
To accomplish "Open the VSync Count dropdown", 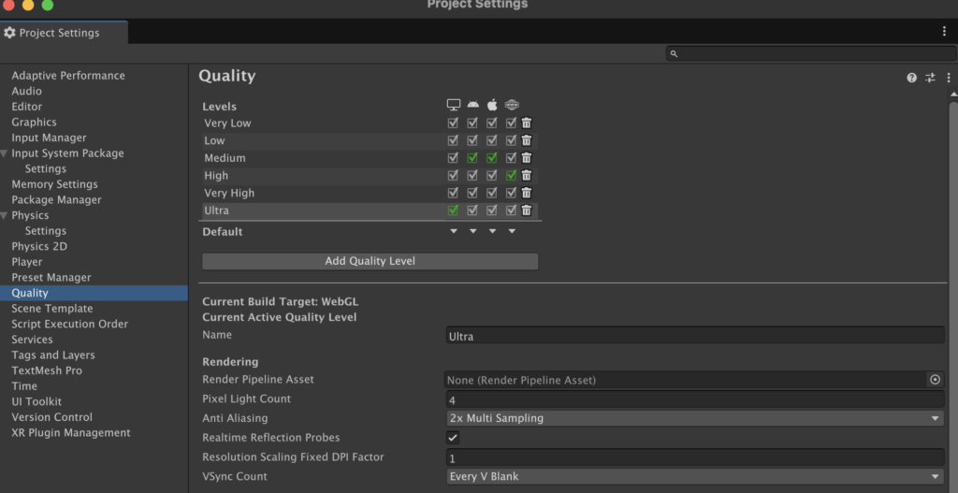I will pyautogui.click(x=693, y=477).
